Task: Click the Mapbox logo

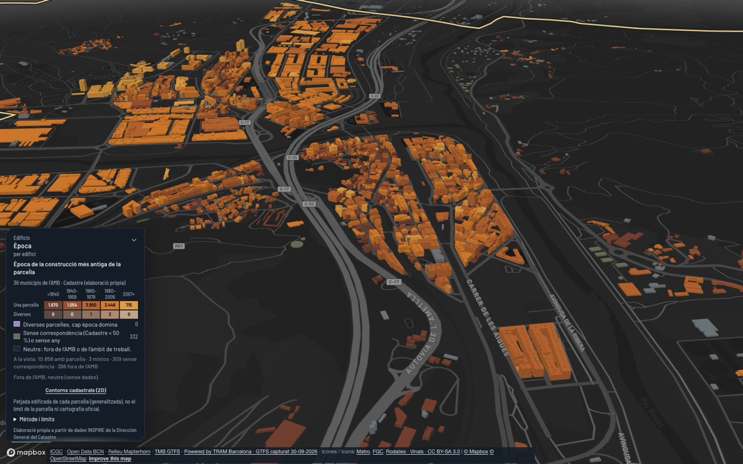Action: (x=26, y=452)
